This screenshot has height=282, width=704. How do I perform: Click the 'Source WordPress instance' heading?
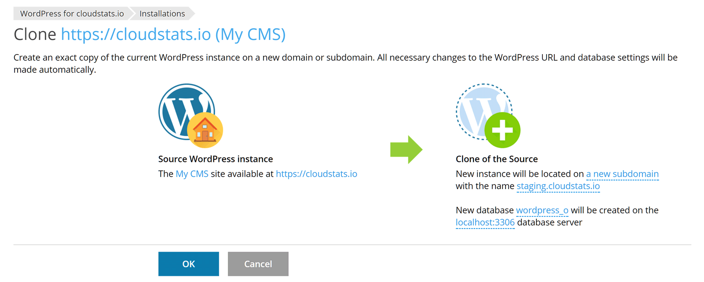216,159
